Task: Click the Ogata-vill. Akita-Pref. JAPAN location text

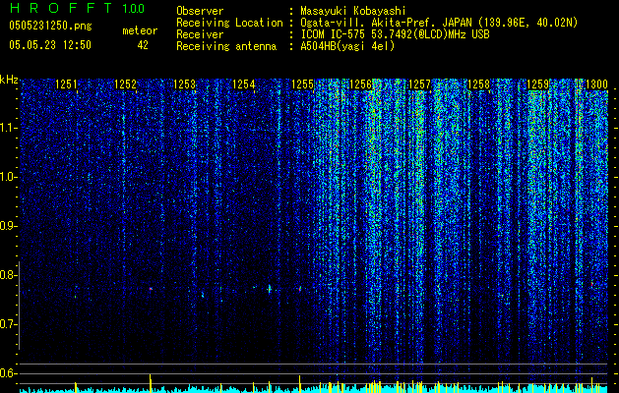Action: click(x=439, y=23)
